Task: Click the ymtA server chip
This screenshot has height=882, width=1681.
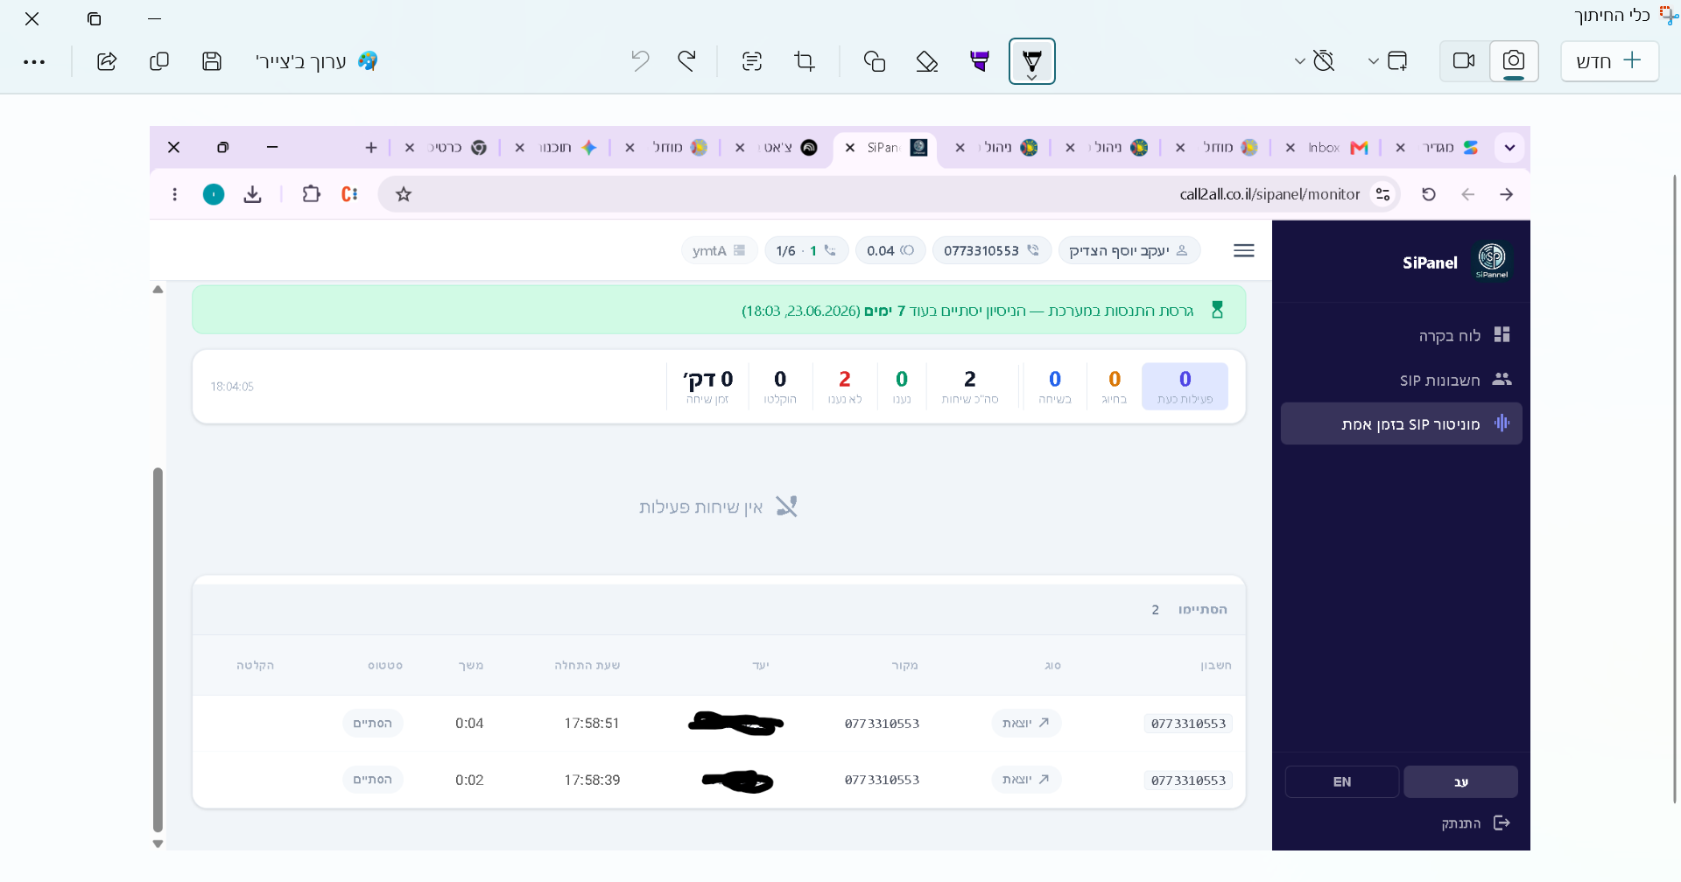Action: coord(719,251)
